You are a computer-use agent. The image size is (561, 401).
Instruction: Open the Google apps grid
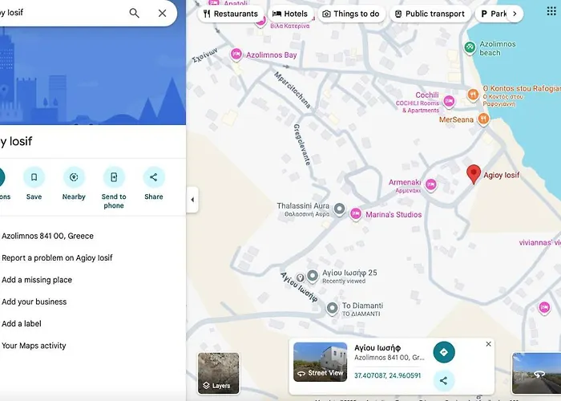point(551,11)
